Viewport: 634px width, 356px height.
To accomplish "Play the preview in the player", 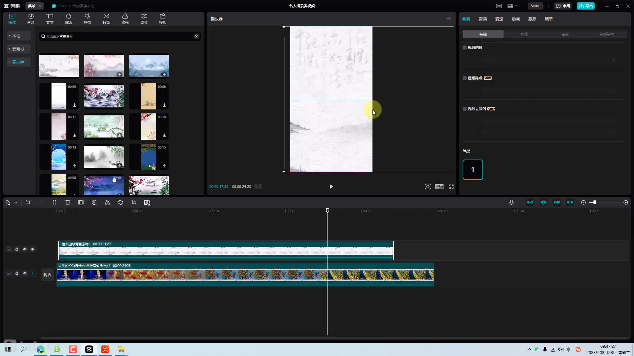I will (331, 187).
